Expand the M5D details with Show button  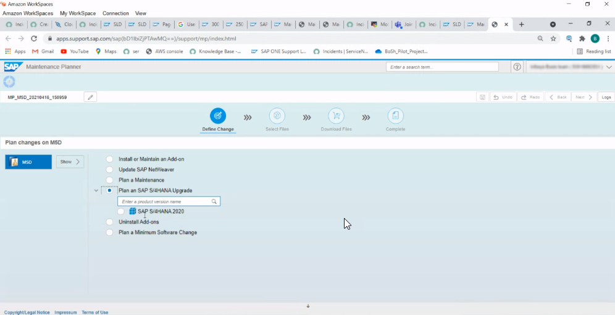(70, 162)
